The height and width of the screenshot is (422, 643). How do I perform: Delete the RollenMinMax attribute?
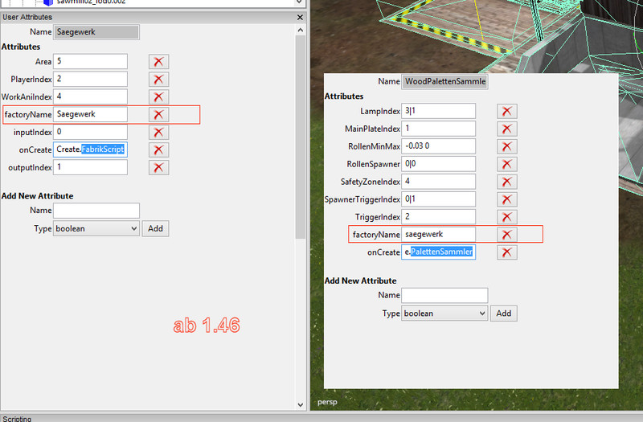[506, 146]
